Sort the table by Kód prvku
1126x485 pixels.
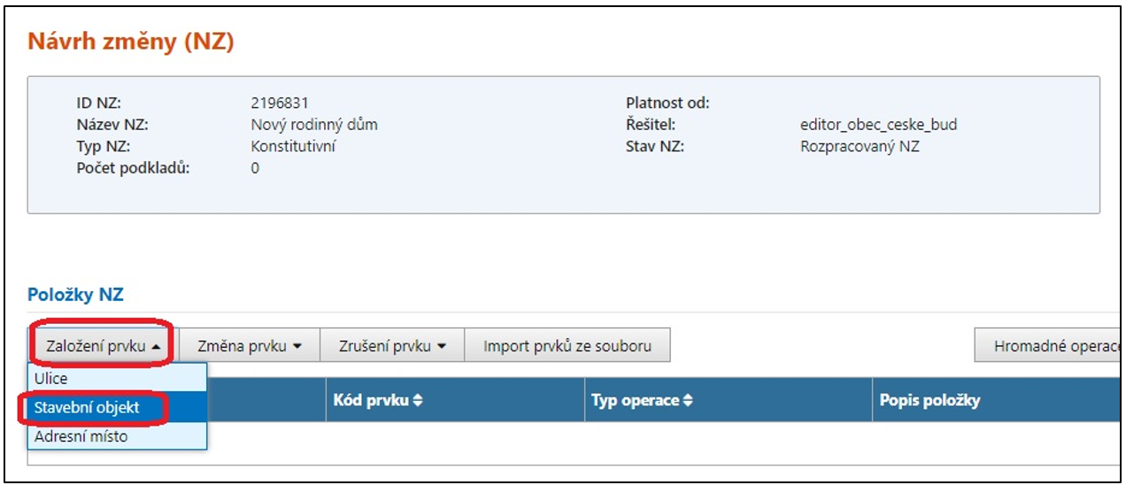[x=378, y=401]
